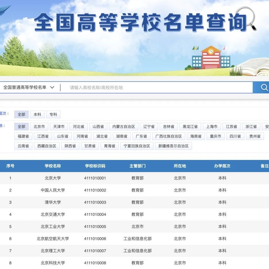
Task: Click the 清华大学 table cell
Action: 53,202
